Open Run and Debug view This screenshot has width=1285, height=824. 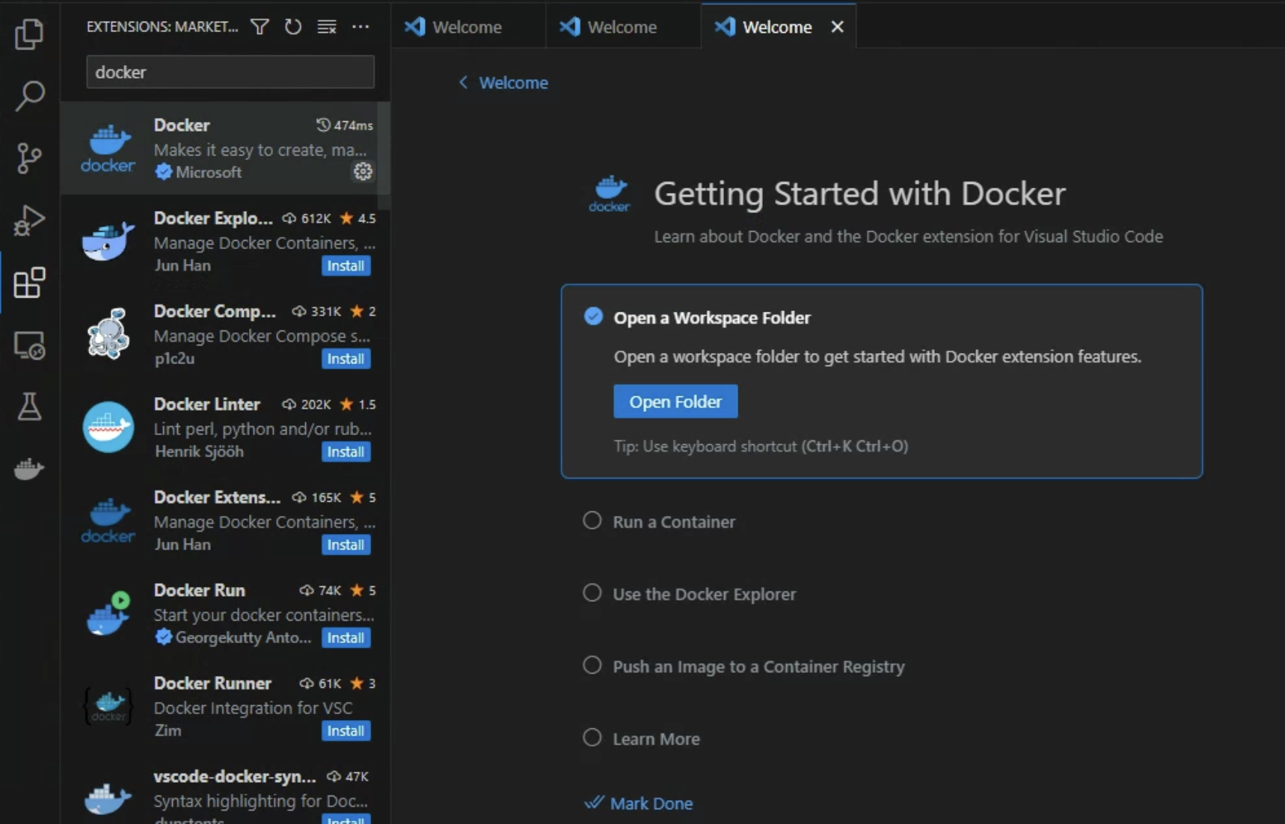29,220
